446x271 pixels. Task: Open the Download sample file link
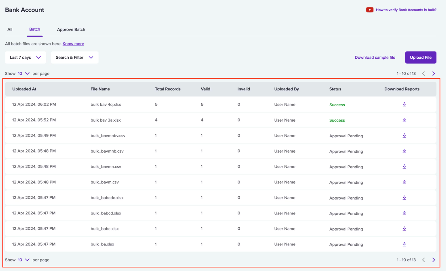pos(375,57)
